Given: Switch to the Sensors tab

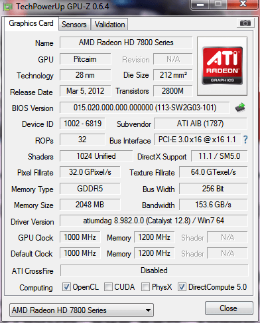Looking at the screenshot, I should tap(74, 25).
